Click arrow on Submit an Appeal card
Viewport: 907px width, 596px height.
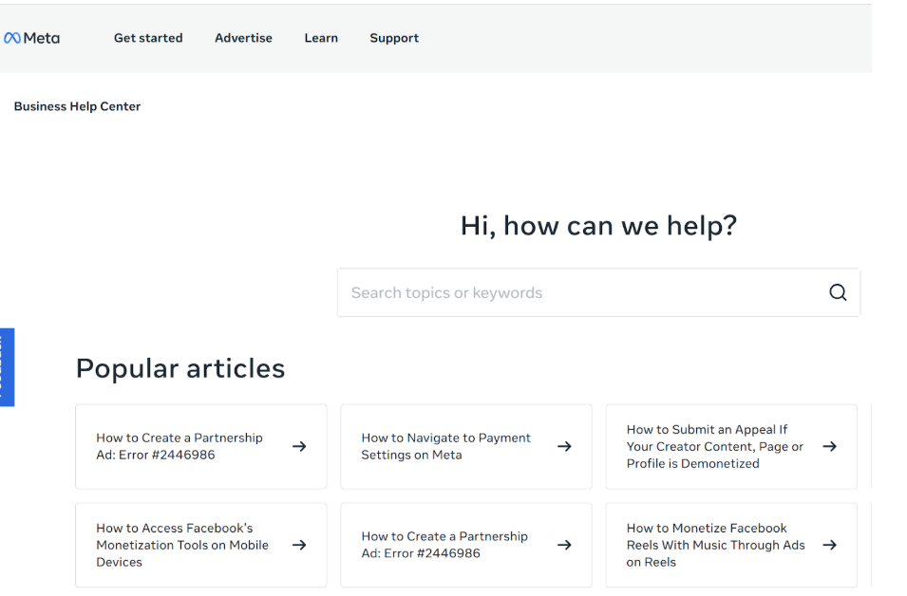coord(829,446)
